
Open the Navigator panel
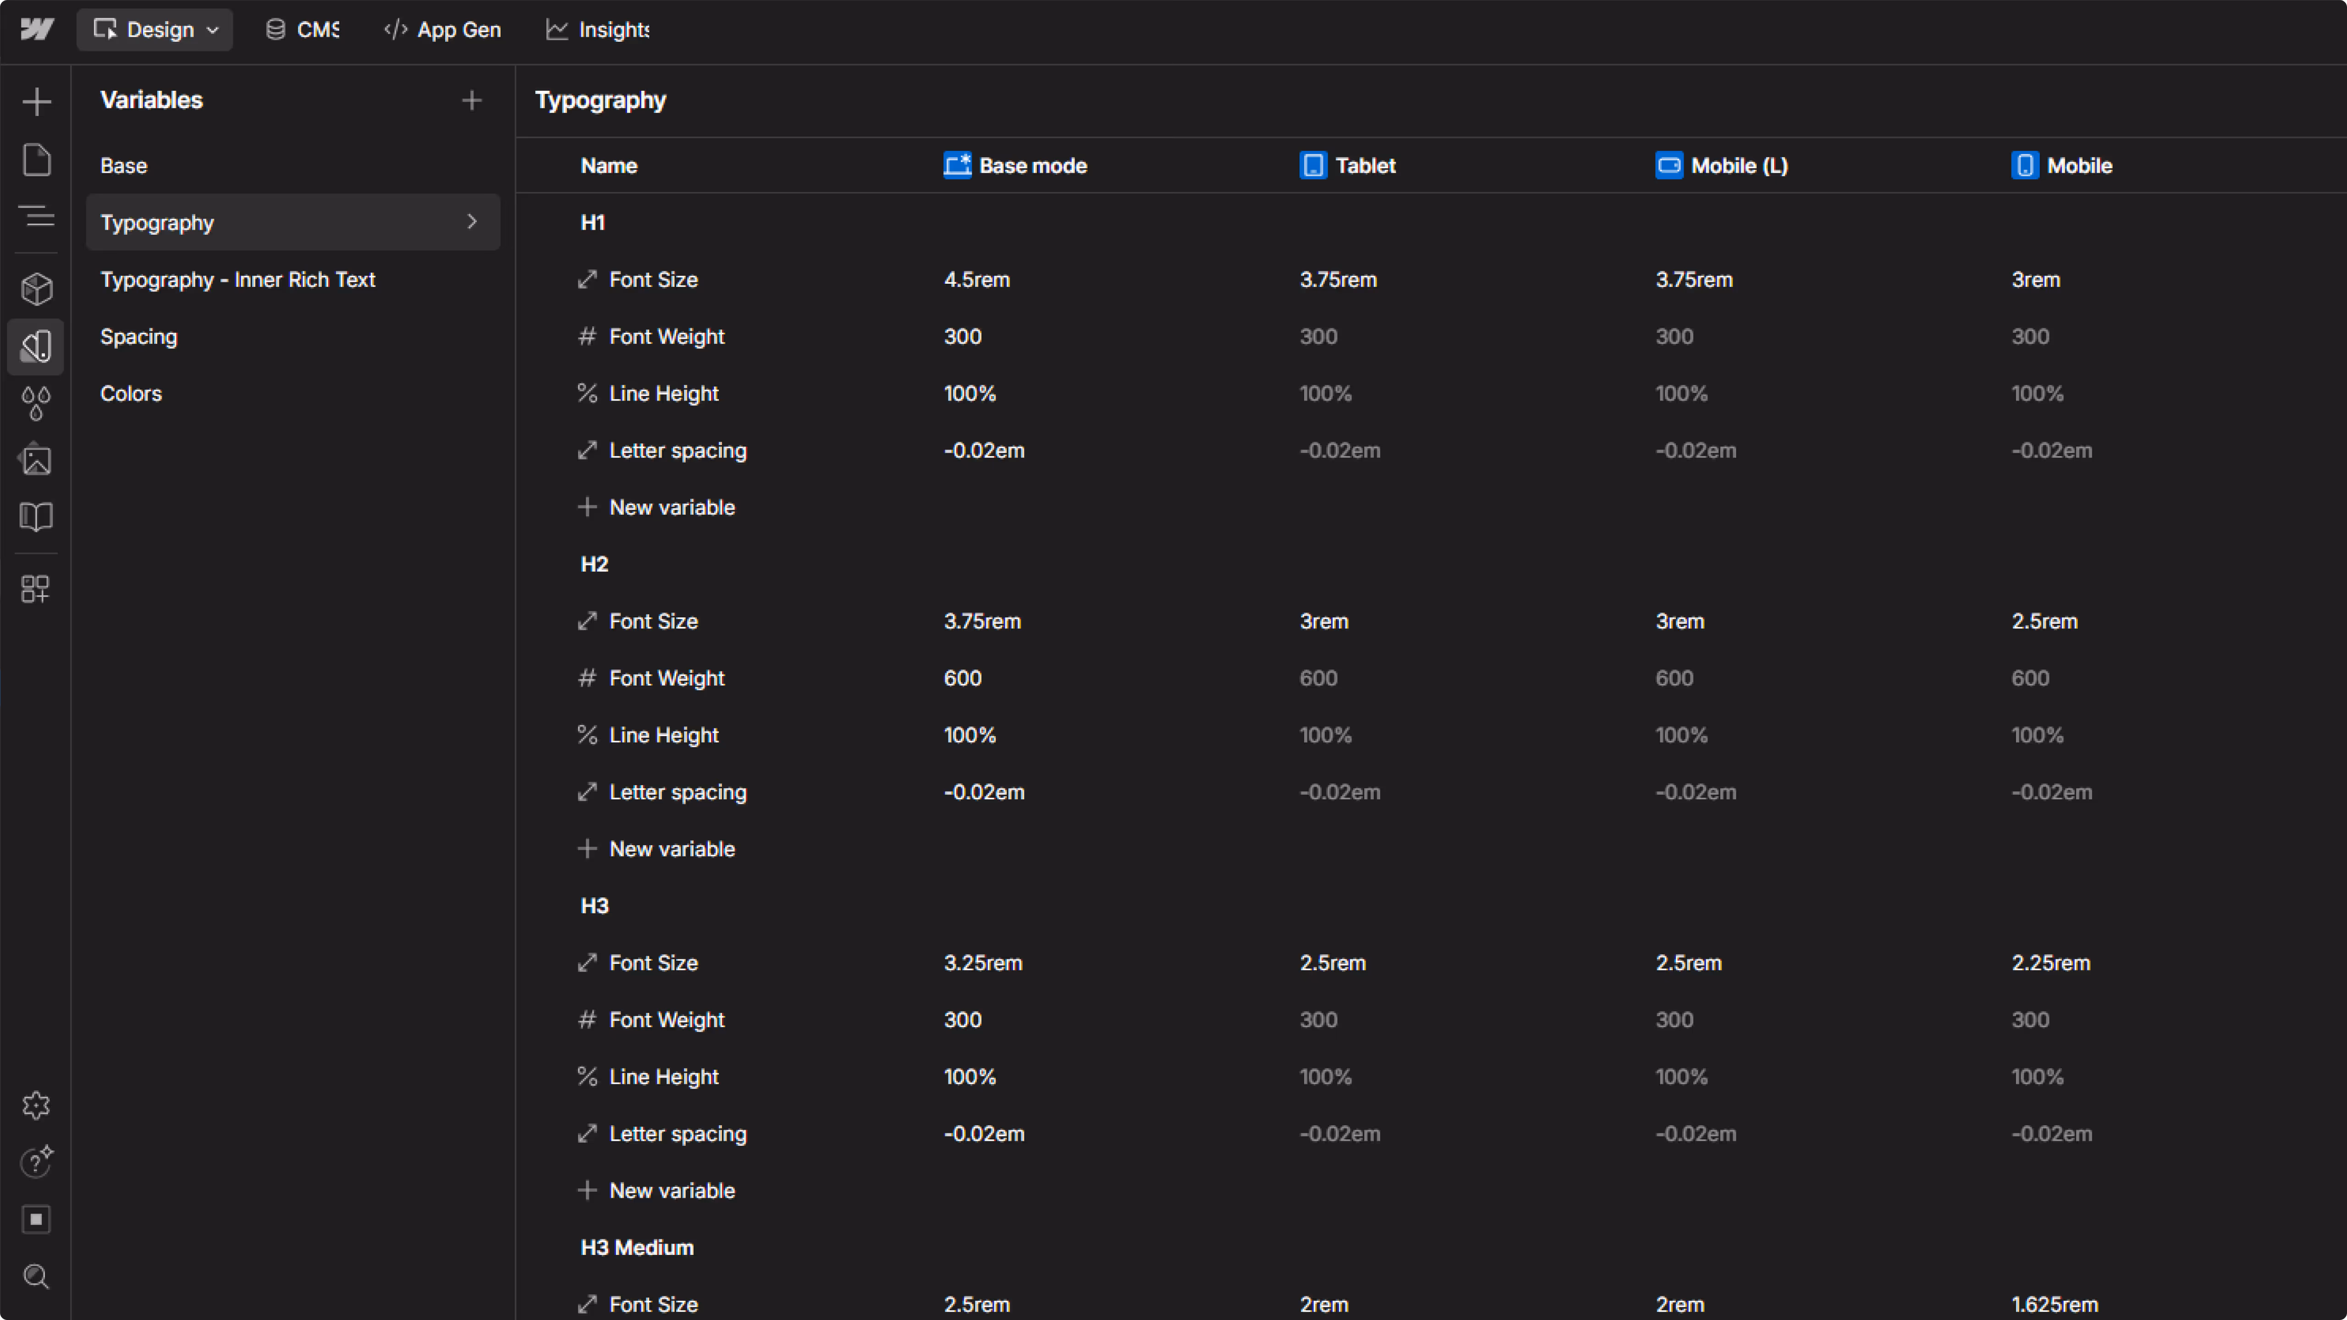pos(37,217)
